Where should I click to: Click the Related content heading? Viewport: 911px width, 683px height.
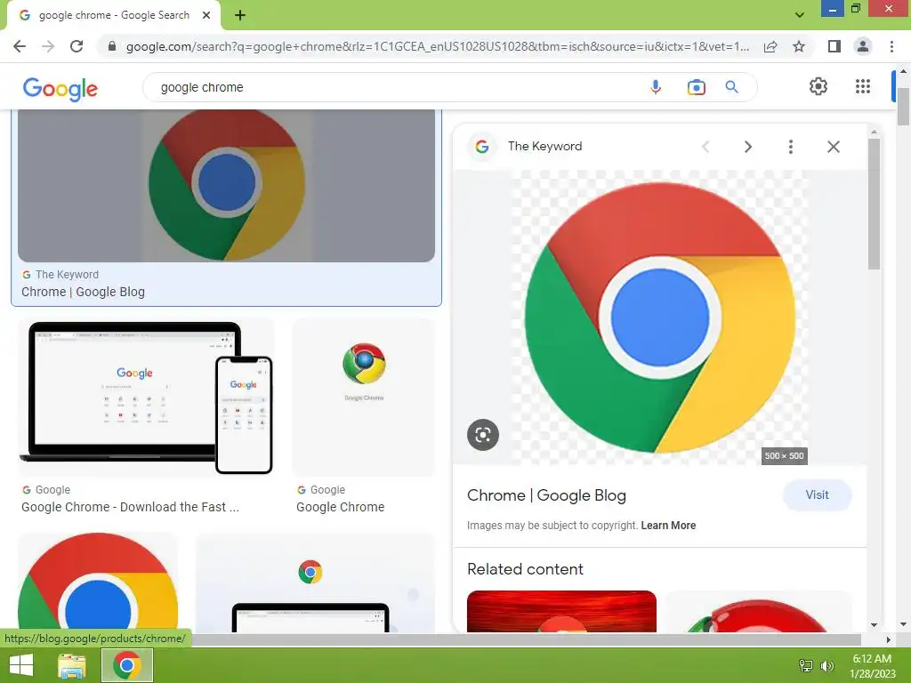click(525, 569)
